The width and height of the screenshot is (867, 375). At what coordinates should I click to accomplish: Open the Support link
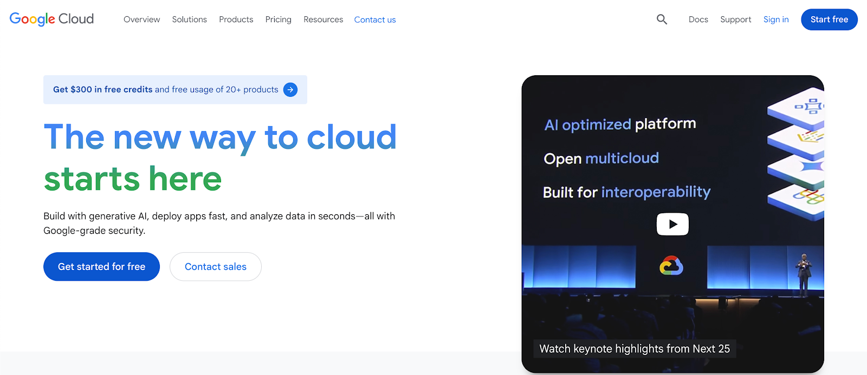[736, 19]
